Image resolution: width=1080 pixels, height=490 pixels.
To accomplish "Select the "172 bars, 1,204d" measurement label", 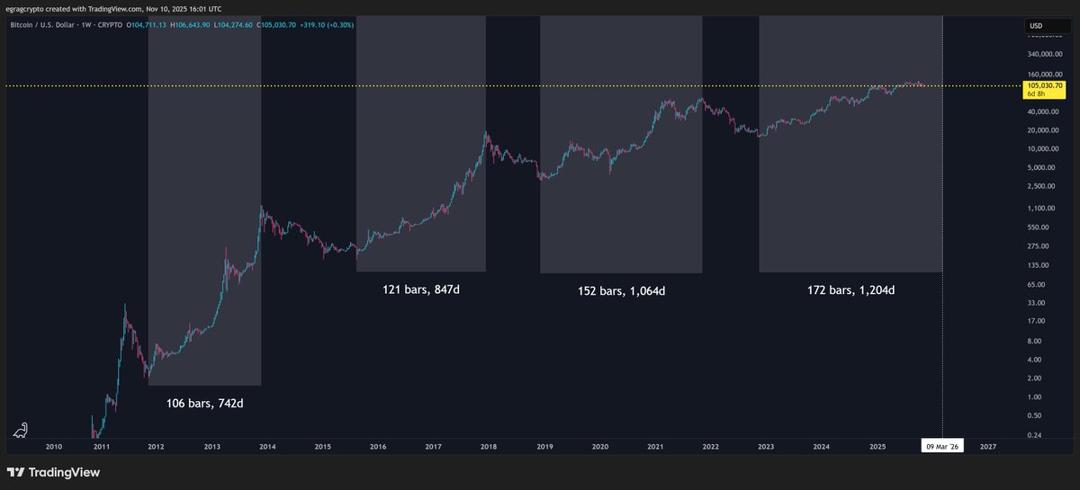I will coord(850,290).
